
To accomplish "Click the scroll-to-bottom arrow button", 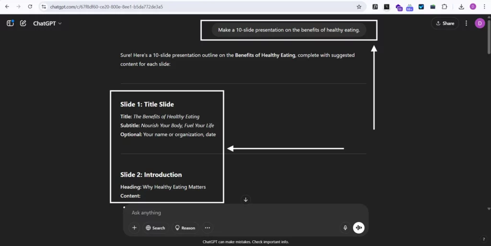I will 245,200.
